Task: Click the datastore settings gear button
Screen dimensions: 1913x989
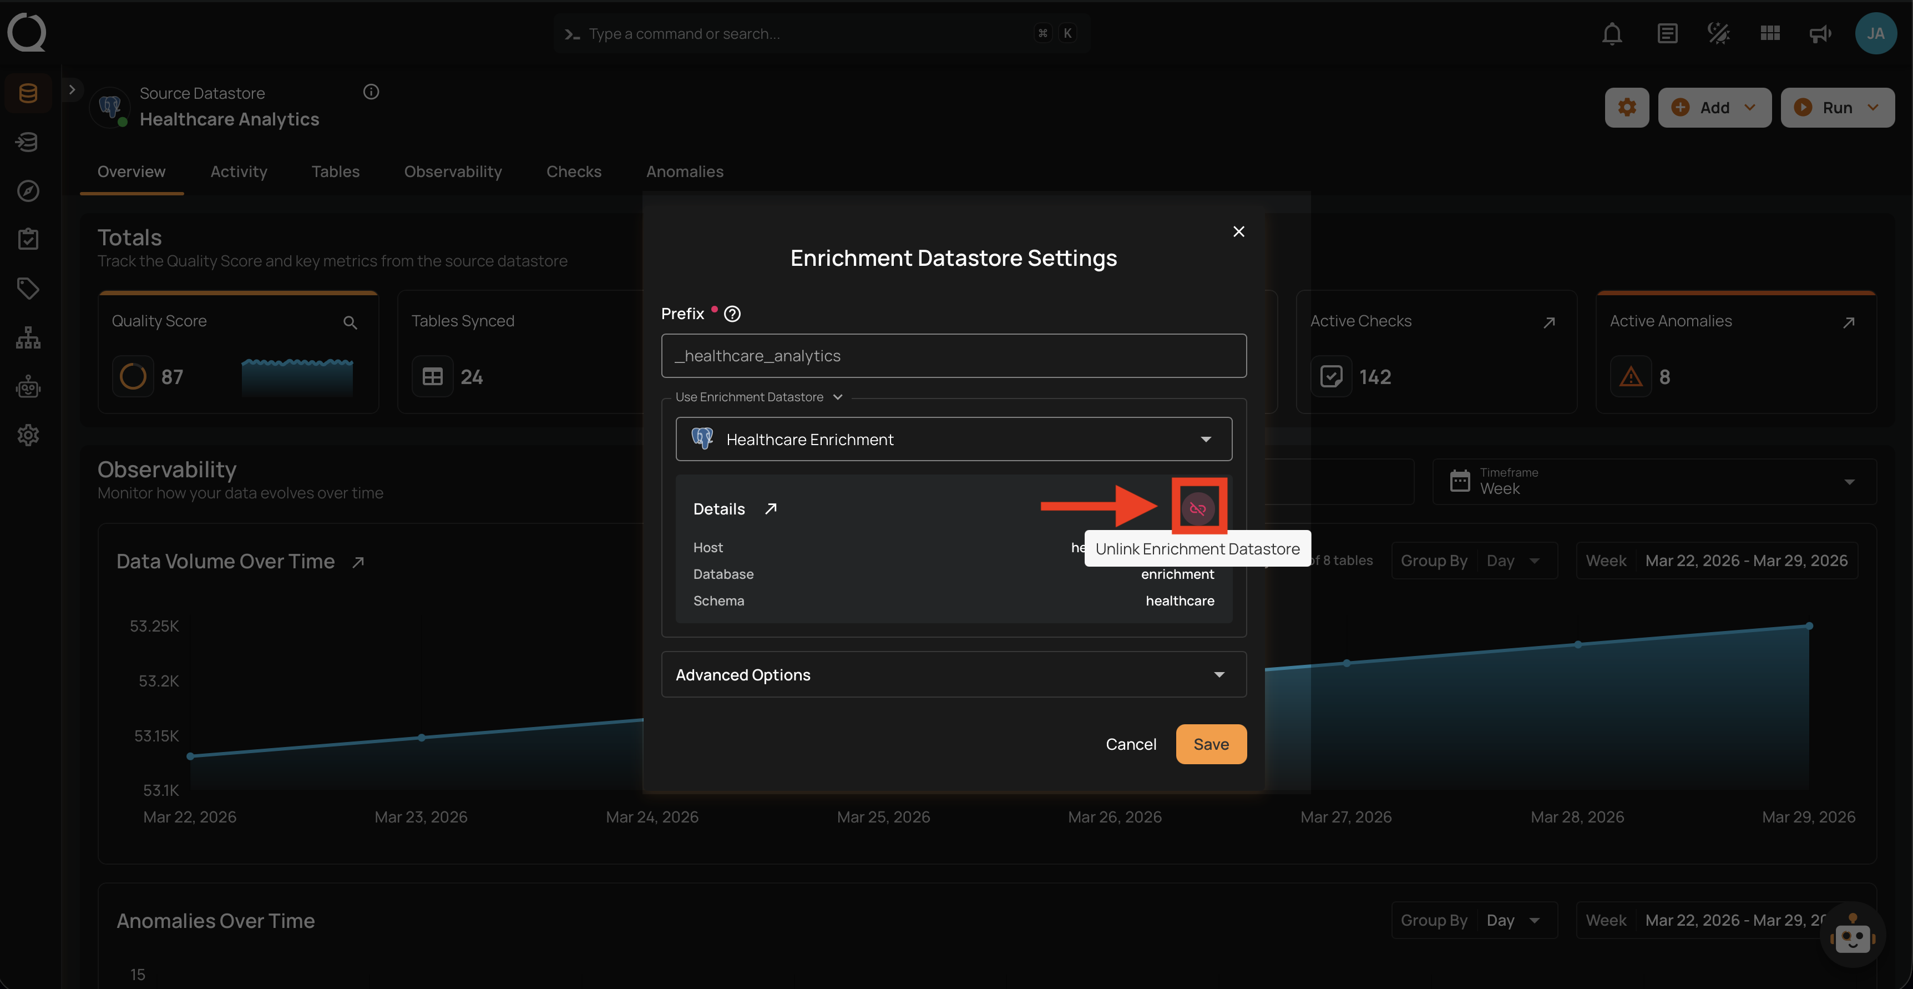Action: point(1626,108)
